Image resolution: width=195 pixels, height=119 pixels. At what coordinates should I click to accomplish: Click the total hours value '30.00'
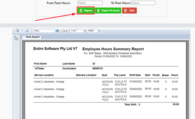point(176,104)
